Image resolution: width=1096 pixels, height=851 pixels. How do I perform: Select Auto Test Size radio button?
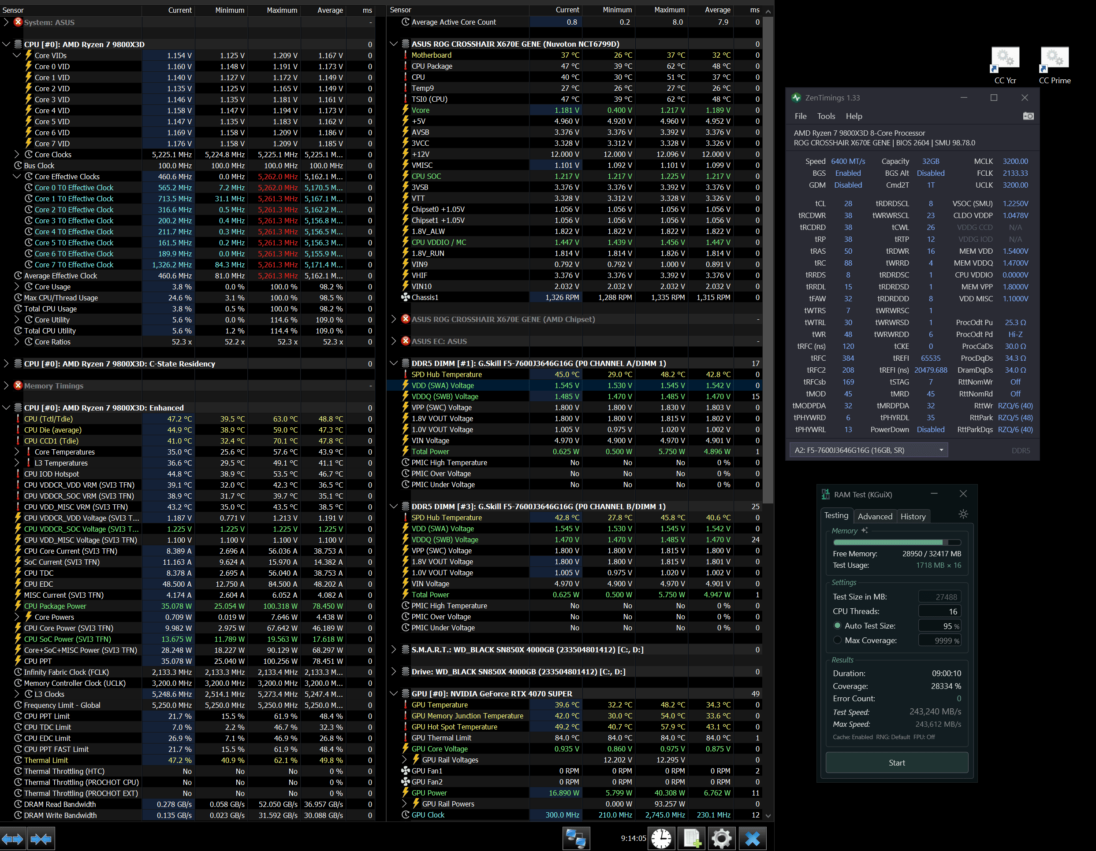pyautogui.click(x=837, y=625)
